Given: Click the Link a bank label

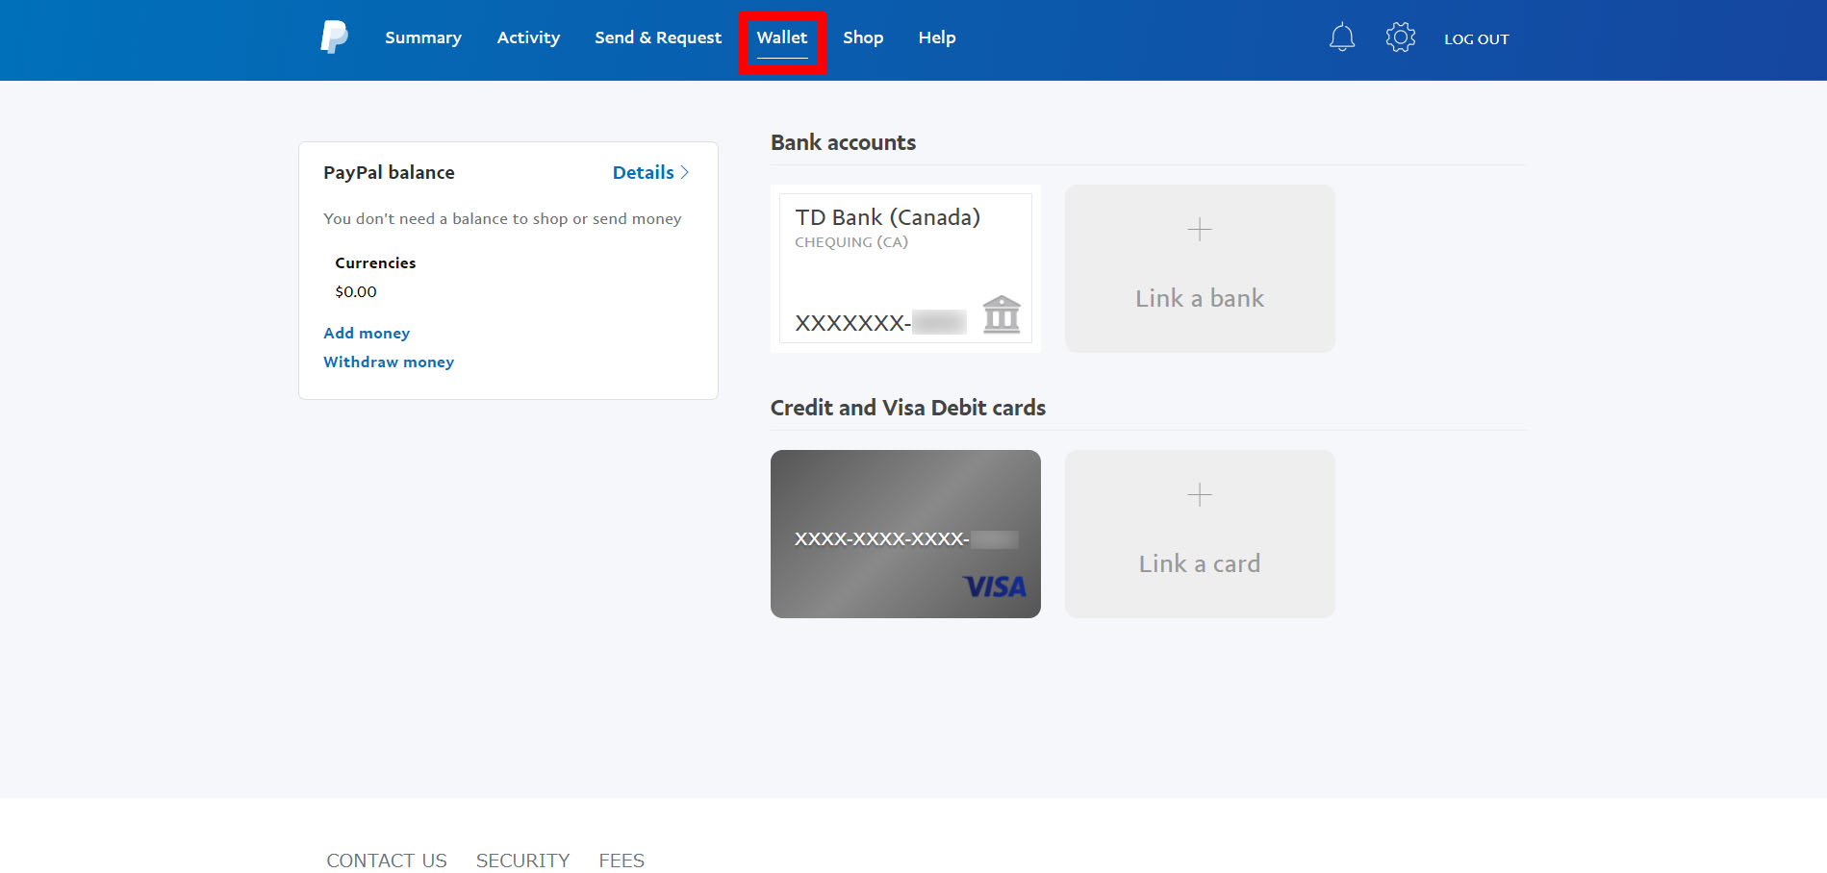Looking at the screenshot, I should click(1200, 298).
